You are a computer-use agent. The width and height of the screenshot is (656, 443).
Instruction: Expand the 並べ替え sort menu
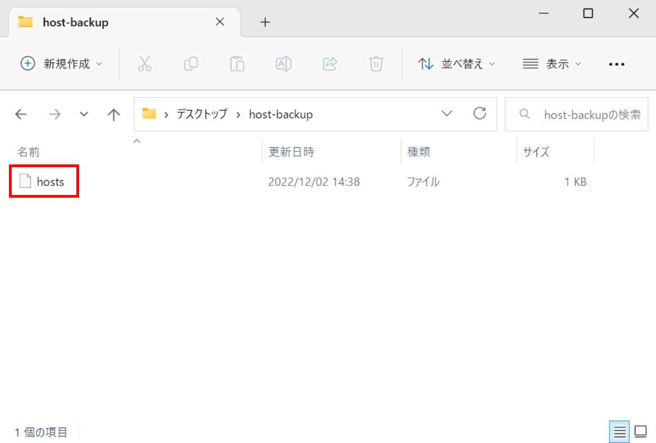pyautogui.click(x=456, y=64)
